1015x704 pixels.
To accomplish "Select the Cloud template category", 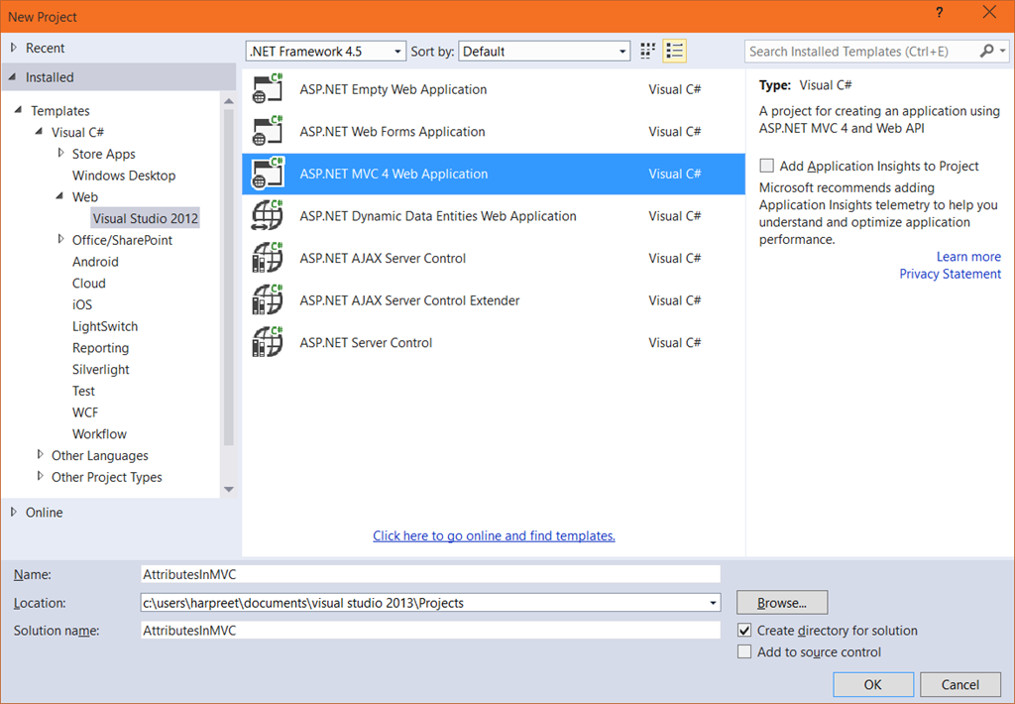I will 88,283.
